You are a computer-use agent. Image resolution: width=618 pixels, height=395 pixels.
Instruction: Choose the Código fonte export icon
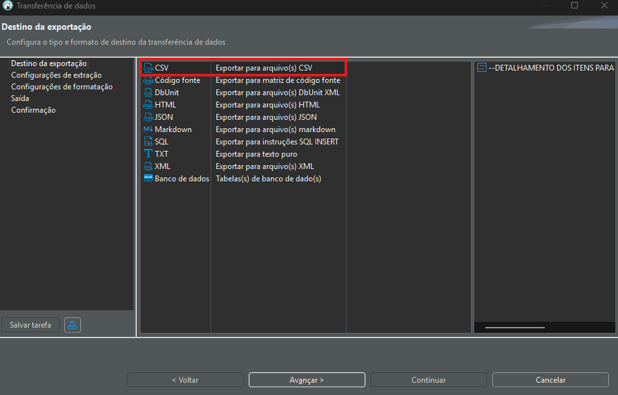point(148,80)
